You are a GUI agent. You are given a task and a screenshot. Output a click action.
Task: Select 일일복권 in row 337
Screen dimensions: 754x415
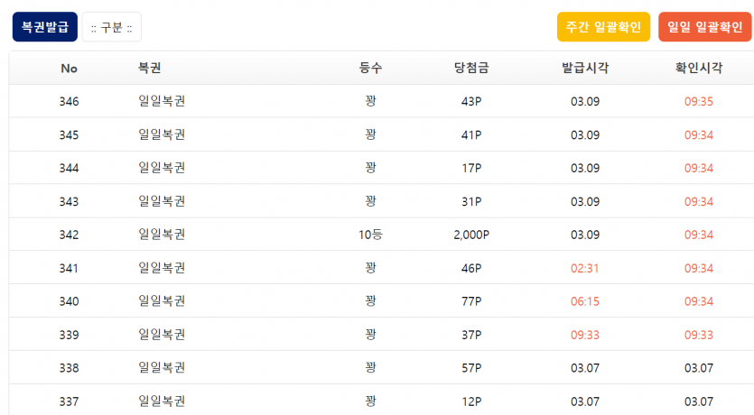162,401
